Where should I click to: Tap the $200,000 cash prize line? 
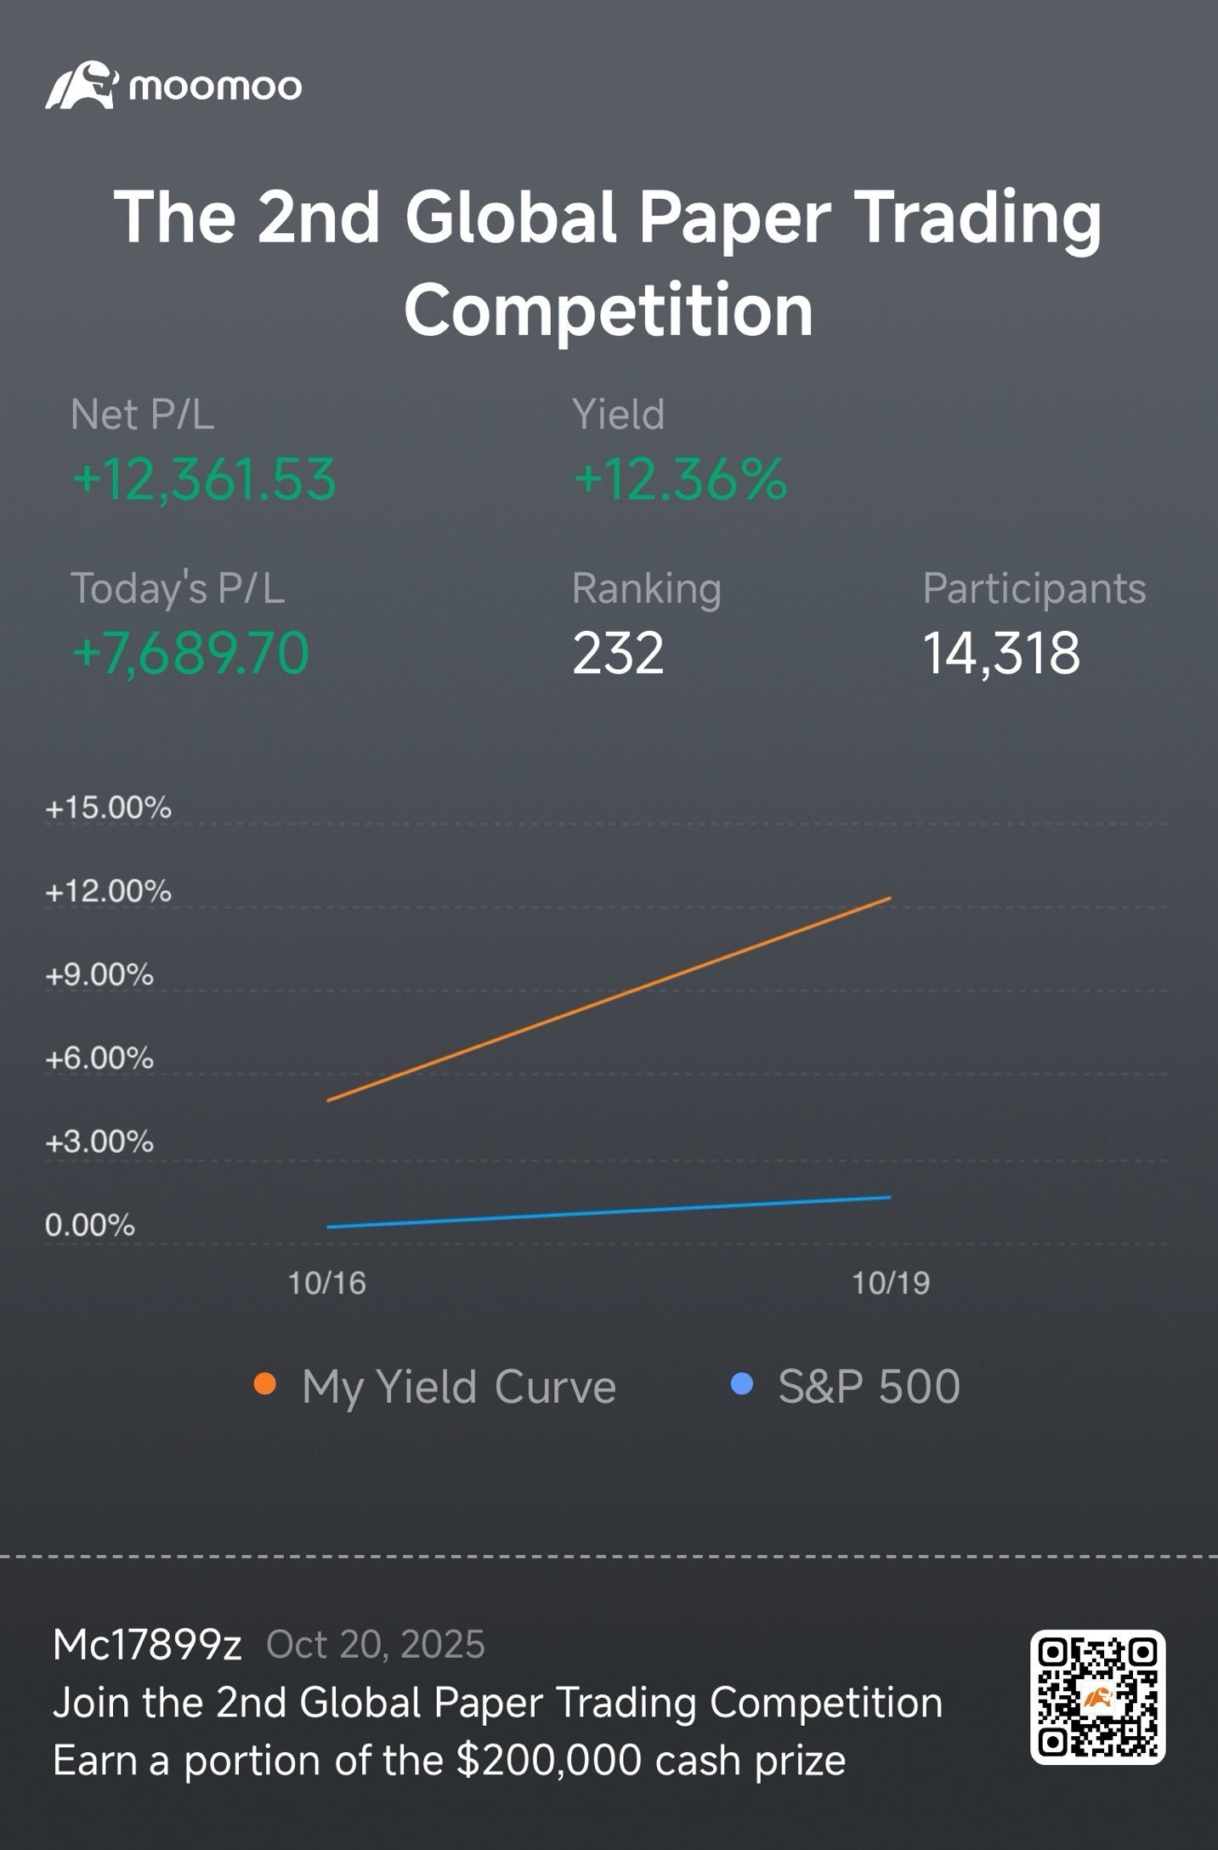449,1761
